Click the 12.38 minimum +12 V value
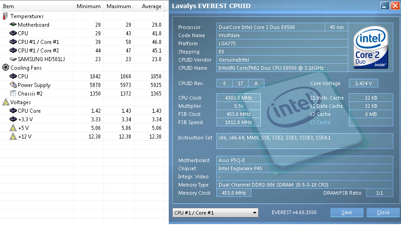 pos(94,136)
